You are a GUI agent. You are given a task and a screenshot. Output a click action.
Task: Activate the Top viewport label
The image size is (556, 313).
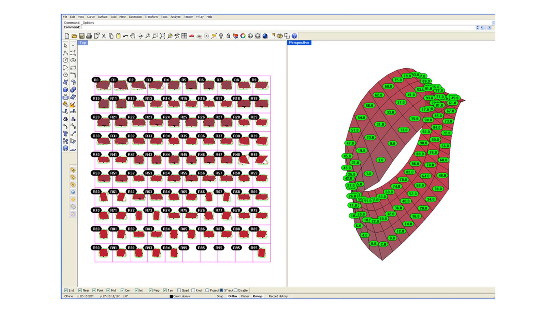click(83, 43)
